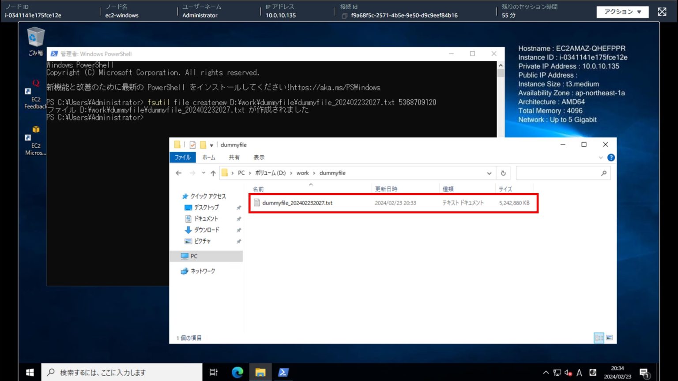This screenshot has width=678, height=381.
Task: Toggle details list view in Explorer status bar
Action: click(599, 338)
